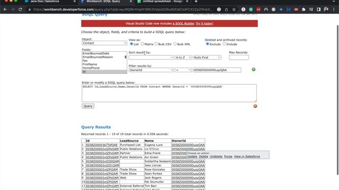Screen dimensions: 339x190
Task: Select Exclude deleted records radio
Action: 207,44
